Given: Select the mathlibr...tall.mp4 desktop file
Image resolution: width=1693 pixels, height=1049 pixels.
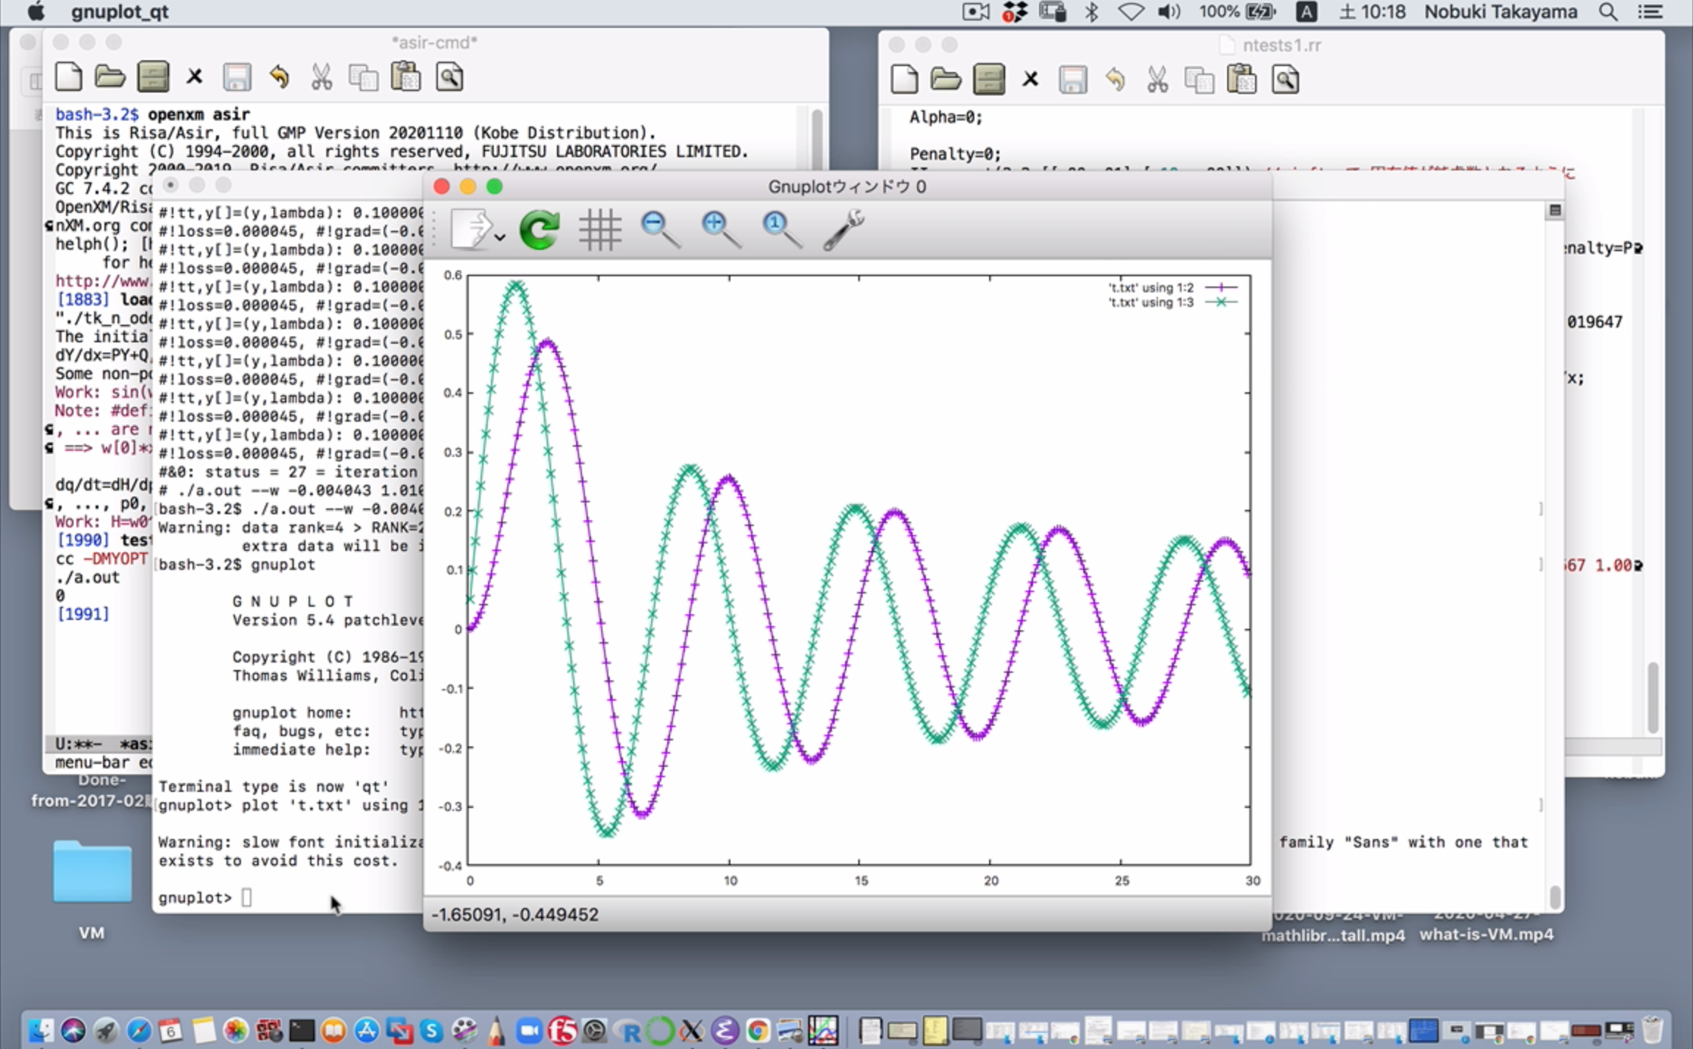Looking at the screenshot, I should point(1333,935).
